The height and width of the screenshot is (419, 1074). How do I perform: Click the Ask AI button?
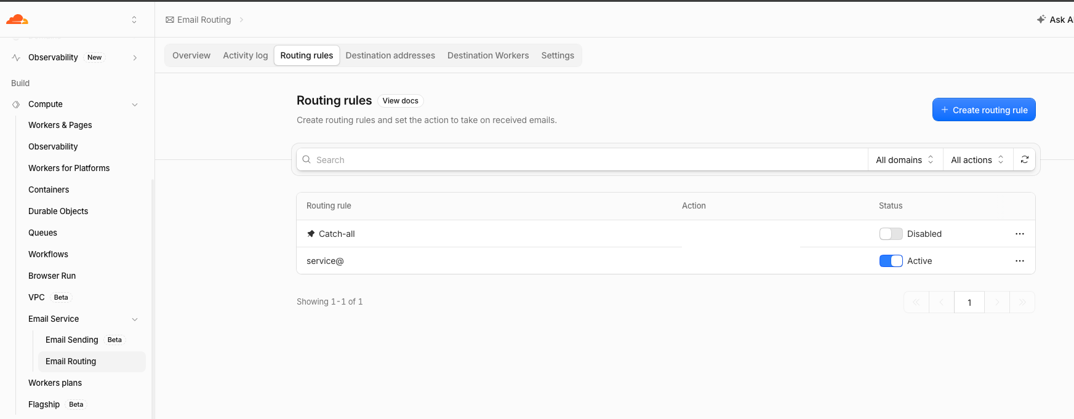coord(1055,20)
